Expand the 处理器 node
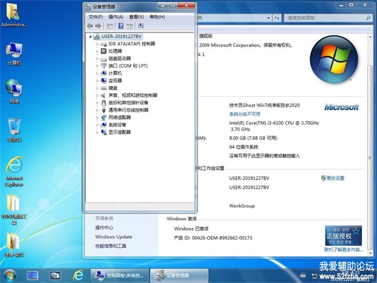 pyautogui.click(x=97, y=51)
